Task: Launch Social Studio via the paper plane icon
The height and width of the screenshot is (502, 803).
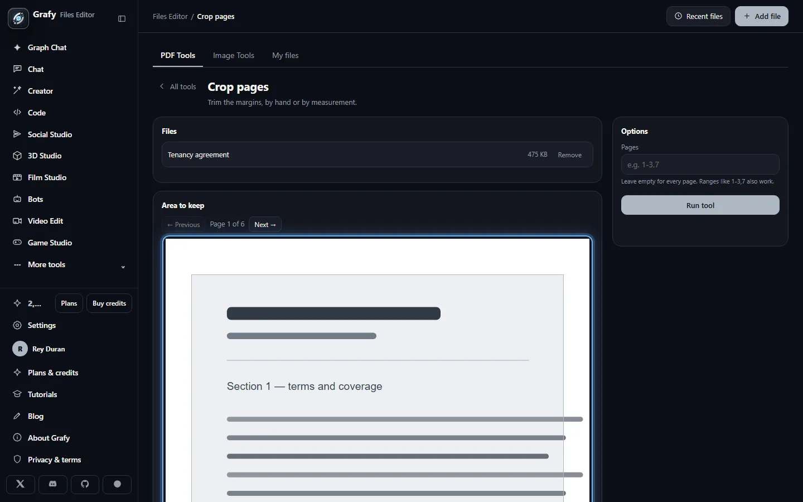Action: [17, 134]
